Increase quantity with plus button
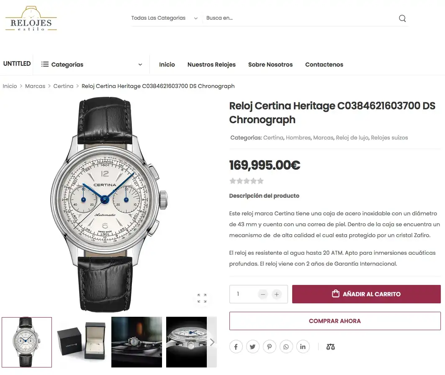The height and width of the screenshot is (375, 445). [277, 294]
